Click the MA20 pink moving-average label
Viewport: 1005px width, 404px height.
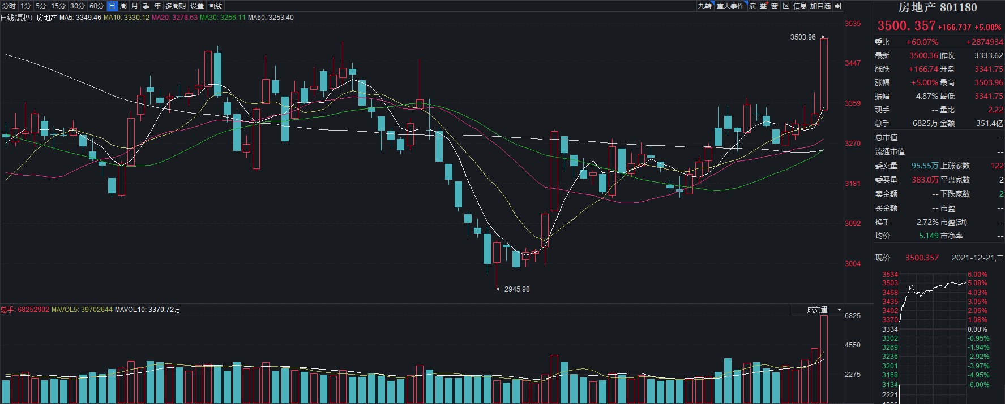point(174,18)
